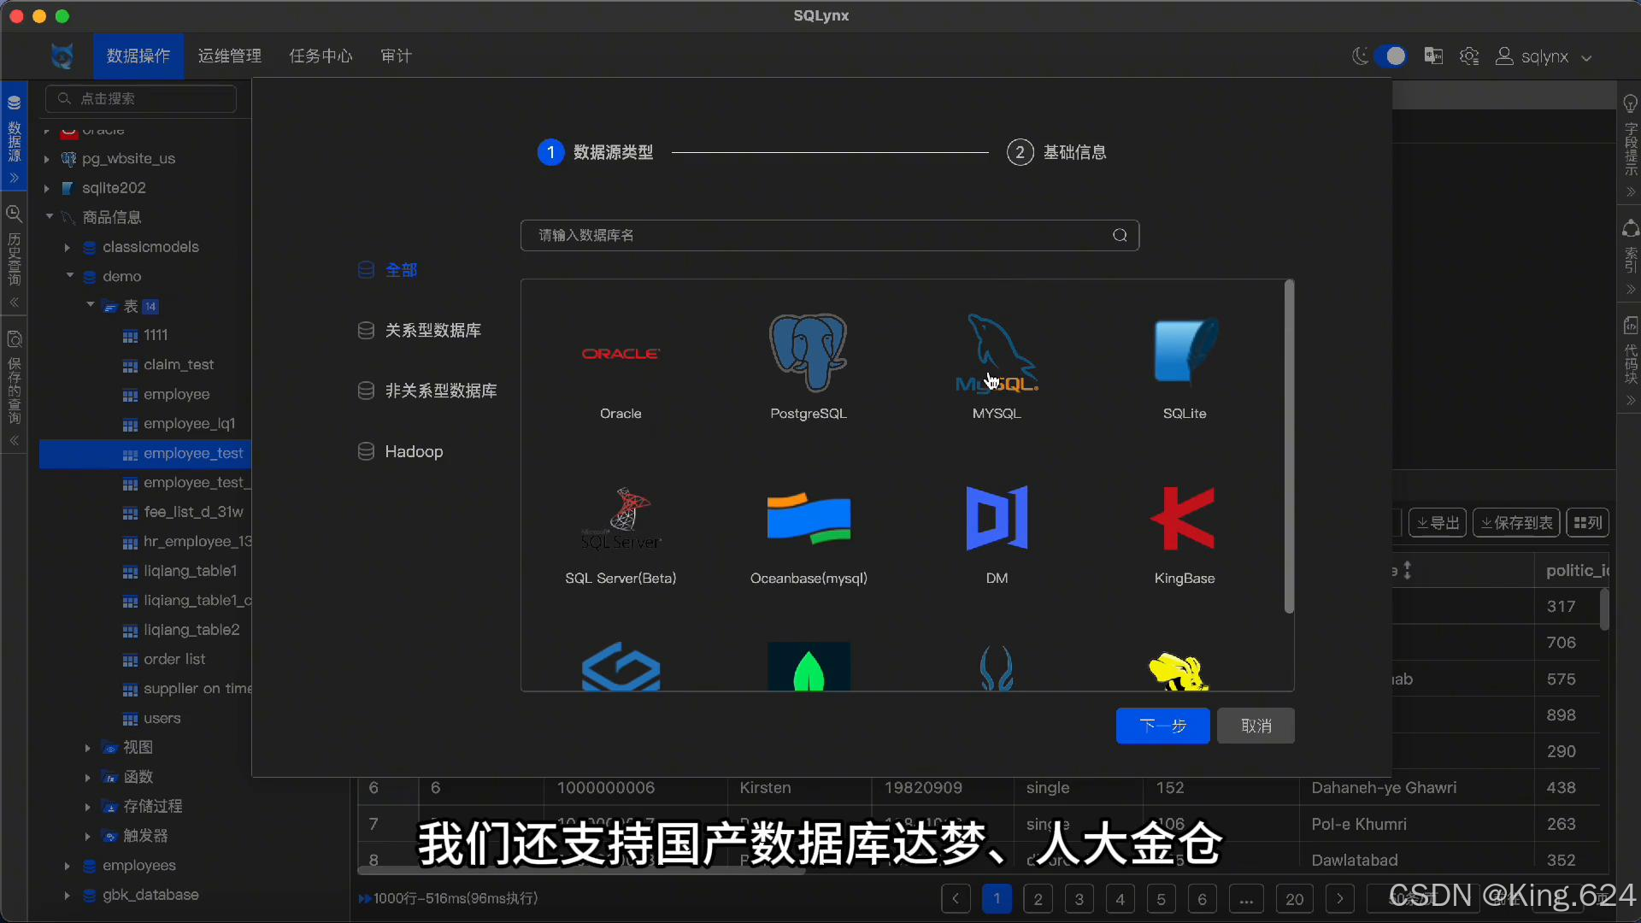Open the sqlynx user dropdown
This screenshot has width=1641, height=923.
(x=1544, y=57)
